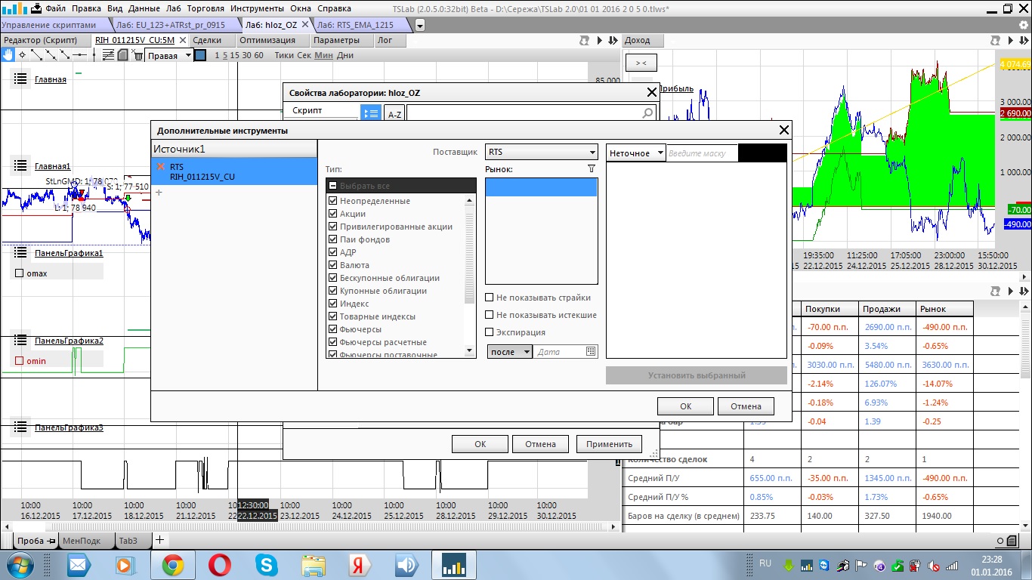The width and height of the screenshot is (1032, 580).
Task: Uncheck the Валюта type checkbox
Action: point(333,265)
